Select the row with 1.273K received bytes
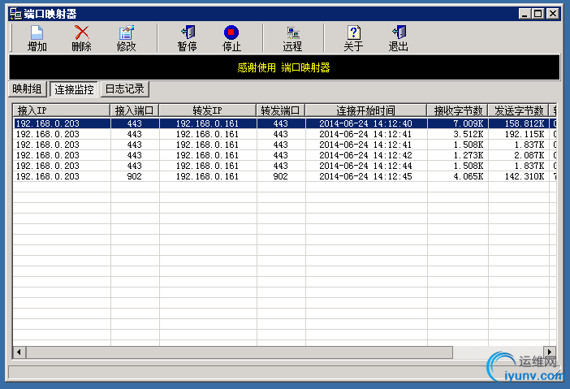 285,155
